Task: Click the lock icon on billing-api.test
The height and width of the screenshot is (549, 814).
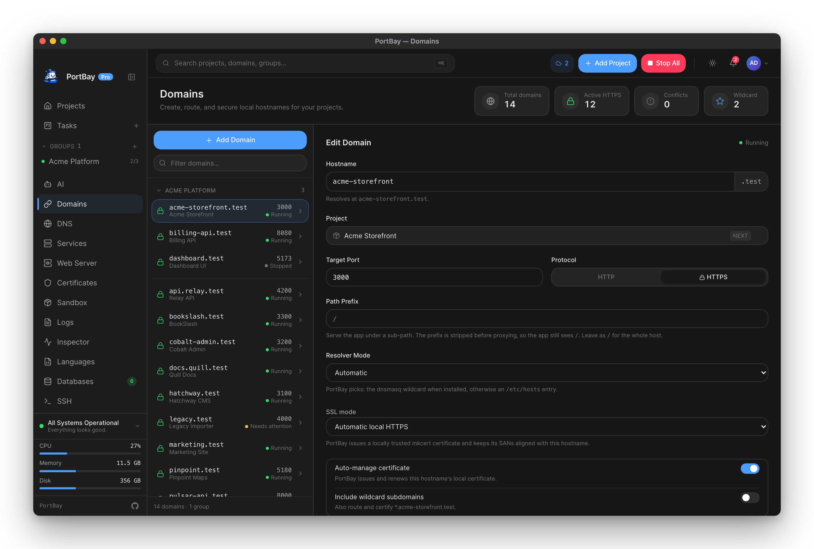Action: coord(160,237)
